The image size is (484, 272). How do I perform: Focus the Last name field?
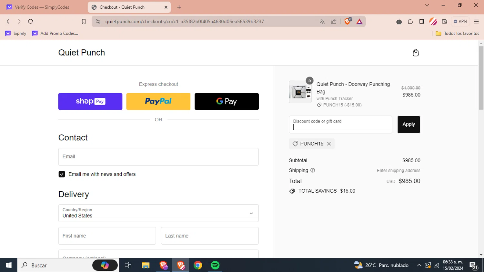tap(210, 236)
